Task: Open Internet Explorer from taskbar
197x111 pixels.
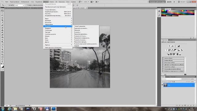Action: click(9, 109)
